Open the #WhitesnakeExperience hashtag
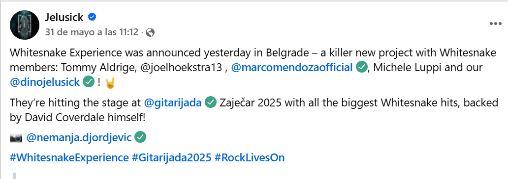This screenshot has height=179, width=508. click(x=69, y=158)
